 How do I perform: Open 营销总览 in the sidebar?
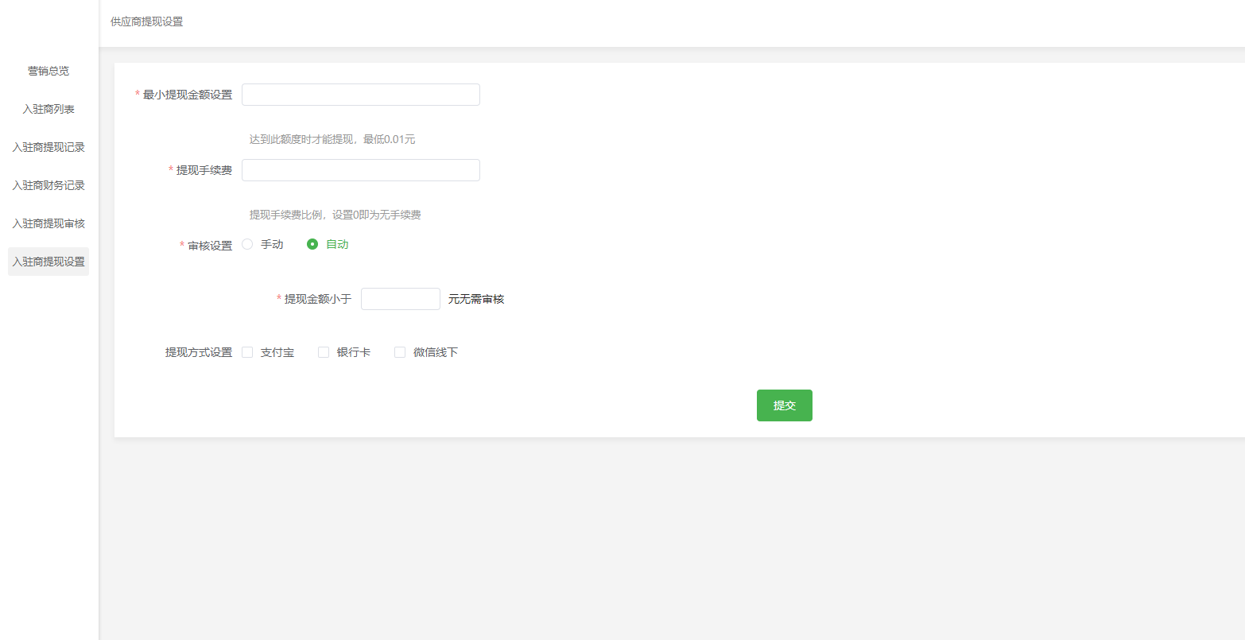48,71
